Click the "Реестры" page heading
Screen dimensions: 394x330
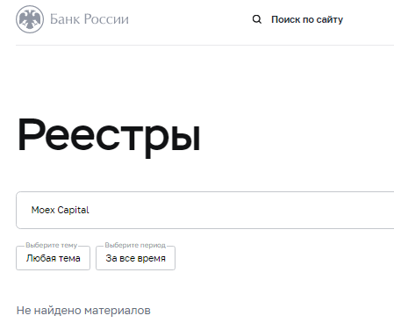click(109, 136)
